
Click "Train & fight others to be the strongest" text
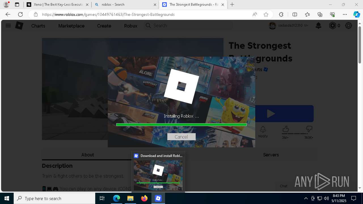(83, 176)
